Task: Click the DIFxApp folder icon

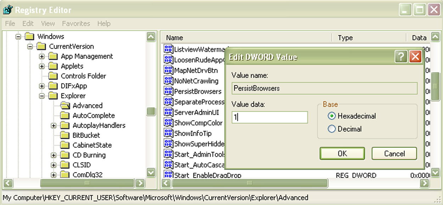Action: pos(53,86)
